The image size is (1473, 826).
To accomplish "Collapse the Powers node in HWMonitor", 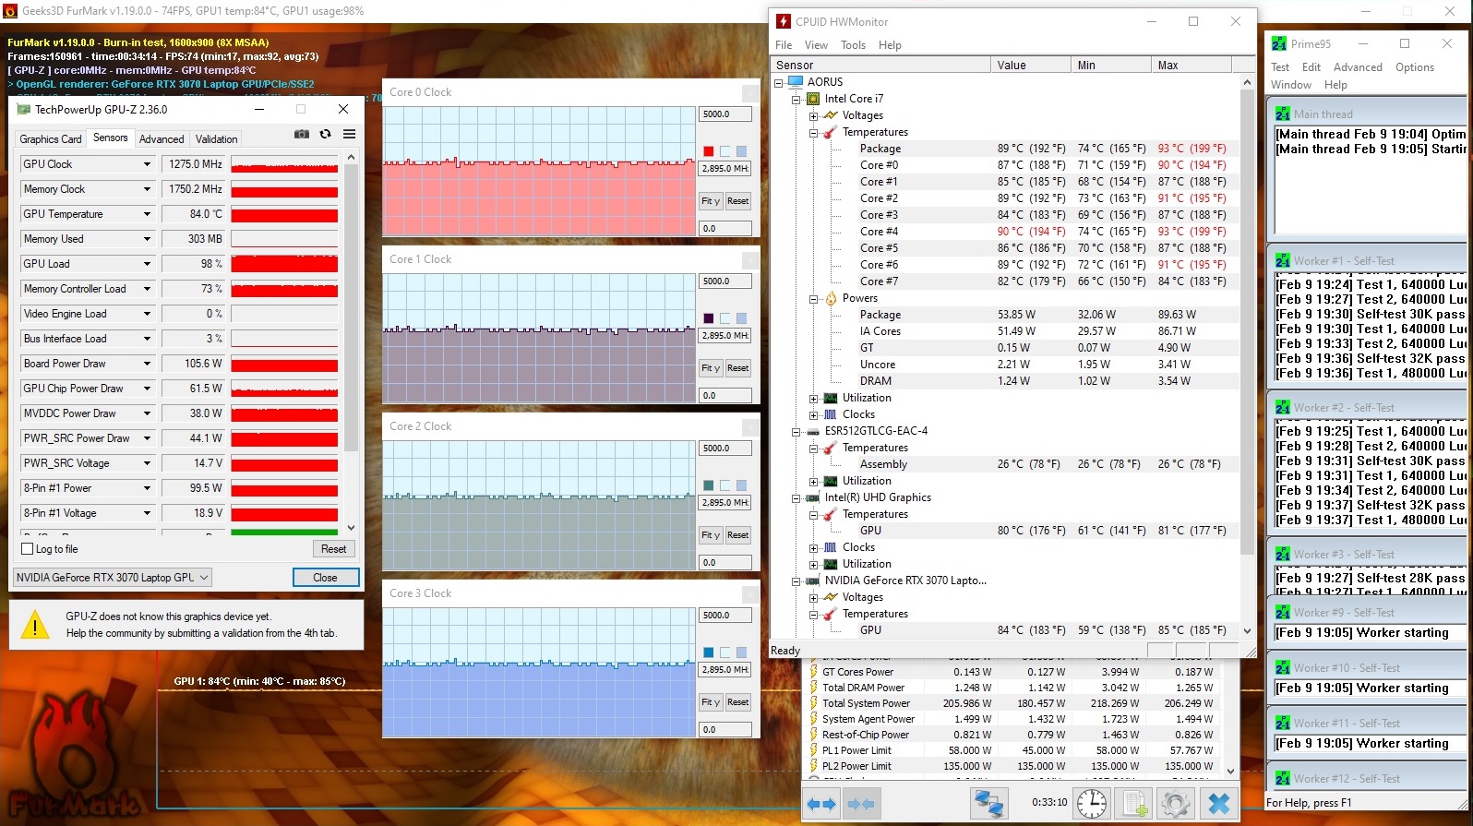I will tap(813, 298).
